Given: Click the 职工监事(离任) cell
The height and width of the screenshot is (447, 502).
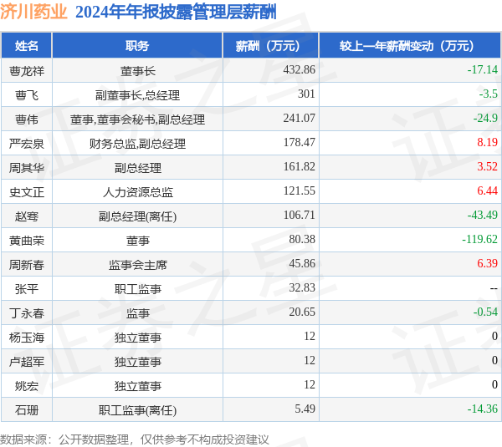Looking at the screenshot, I should [x=138, y=410].
